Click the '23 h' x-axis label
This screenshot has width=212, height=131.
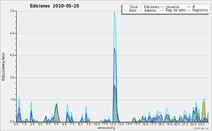(x=201, y=124)
